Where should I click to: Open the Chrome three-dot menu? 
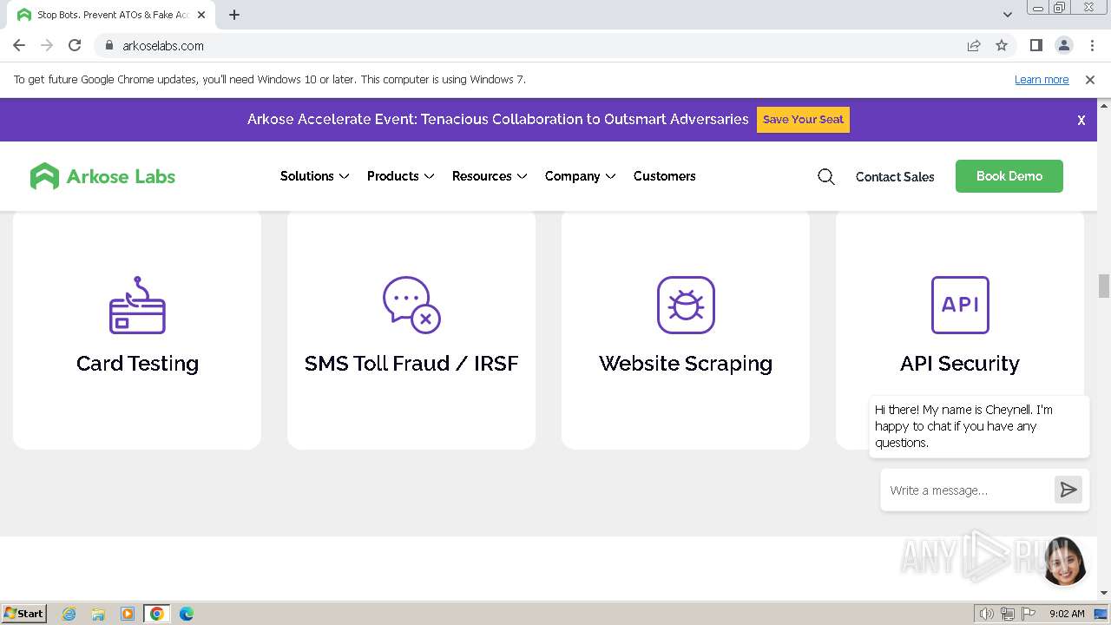(1092, 46)
